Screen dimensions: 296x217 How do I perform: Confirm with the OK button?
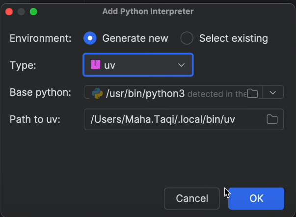coord(256,198)
